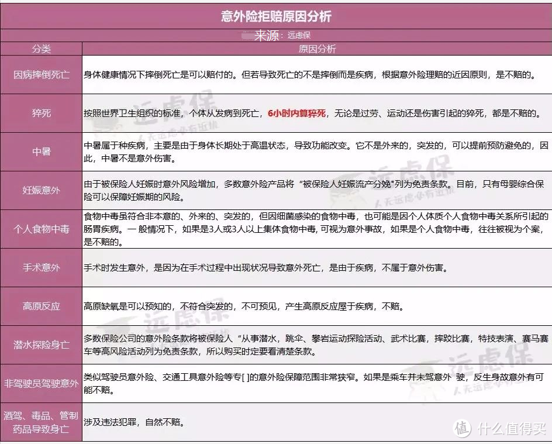
Task: Click the text '涉及违法犯罪，自然不赔。'
Action: click(134, 422)
